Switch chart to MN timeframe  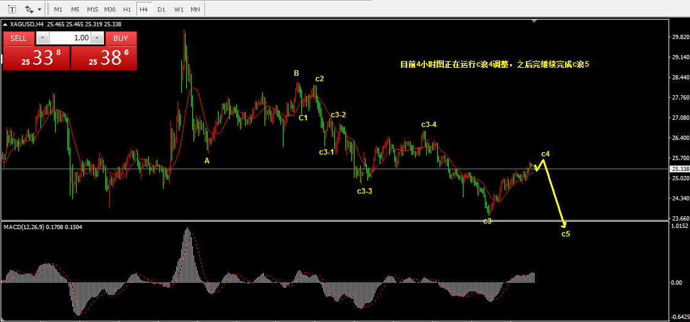click(195, 9)
